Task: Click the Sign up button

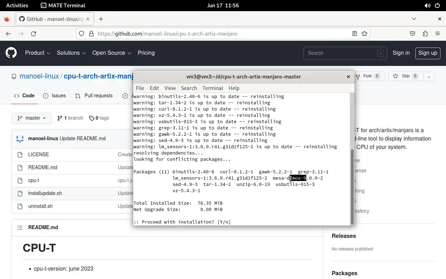Action: (x=428, y=53)
